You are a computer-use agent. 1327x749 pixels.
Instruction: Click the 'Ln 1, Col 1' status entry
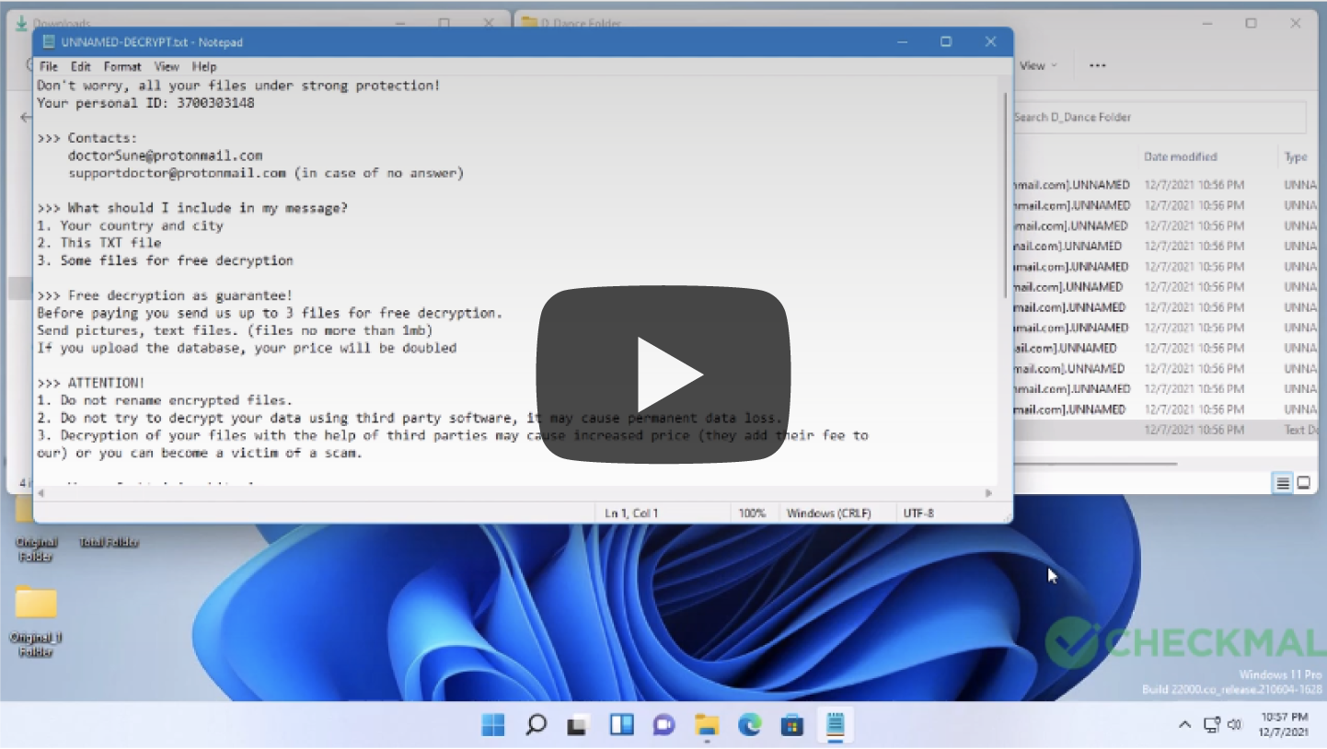(x=631, y=513)
